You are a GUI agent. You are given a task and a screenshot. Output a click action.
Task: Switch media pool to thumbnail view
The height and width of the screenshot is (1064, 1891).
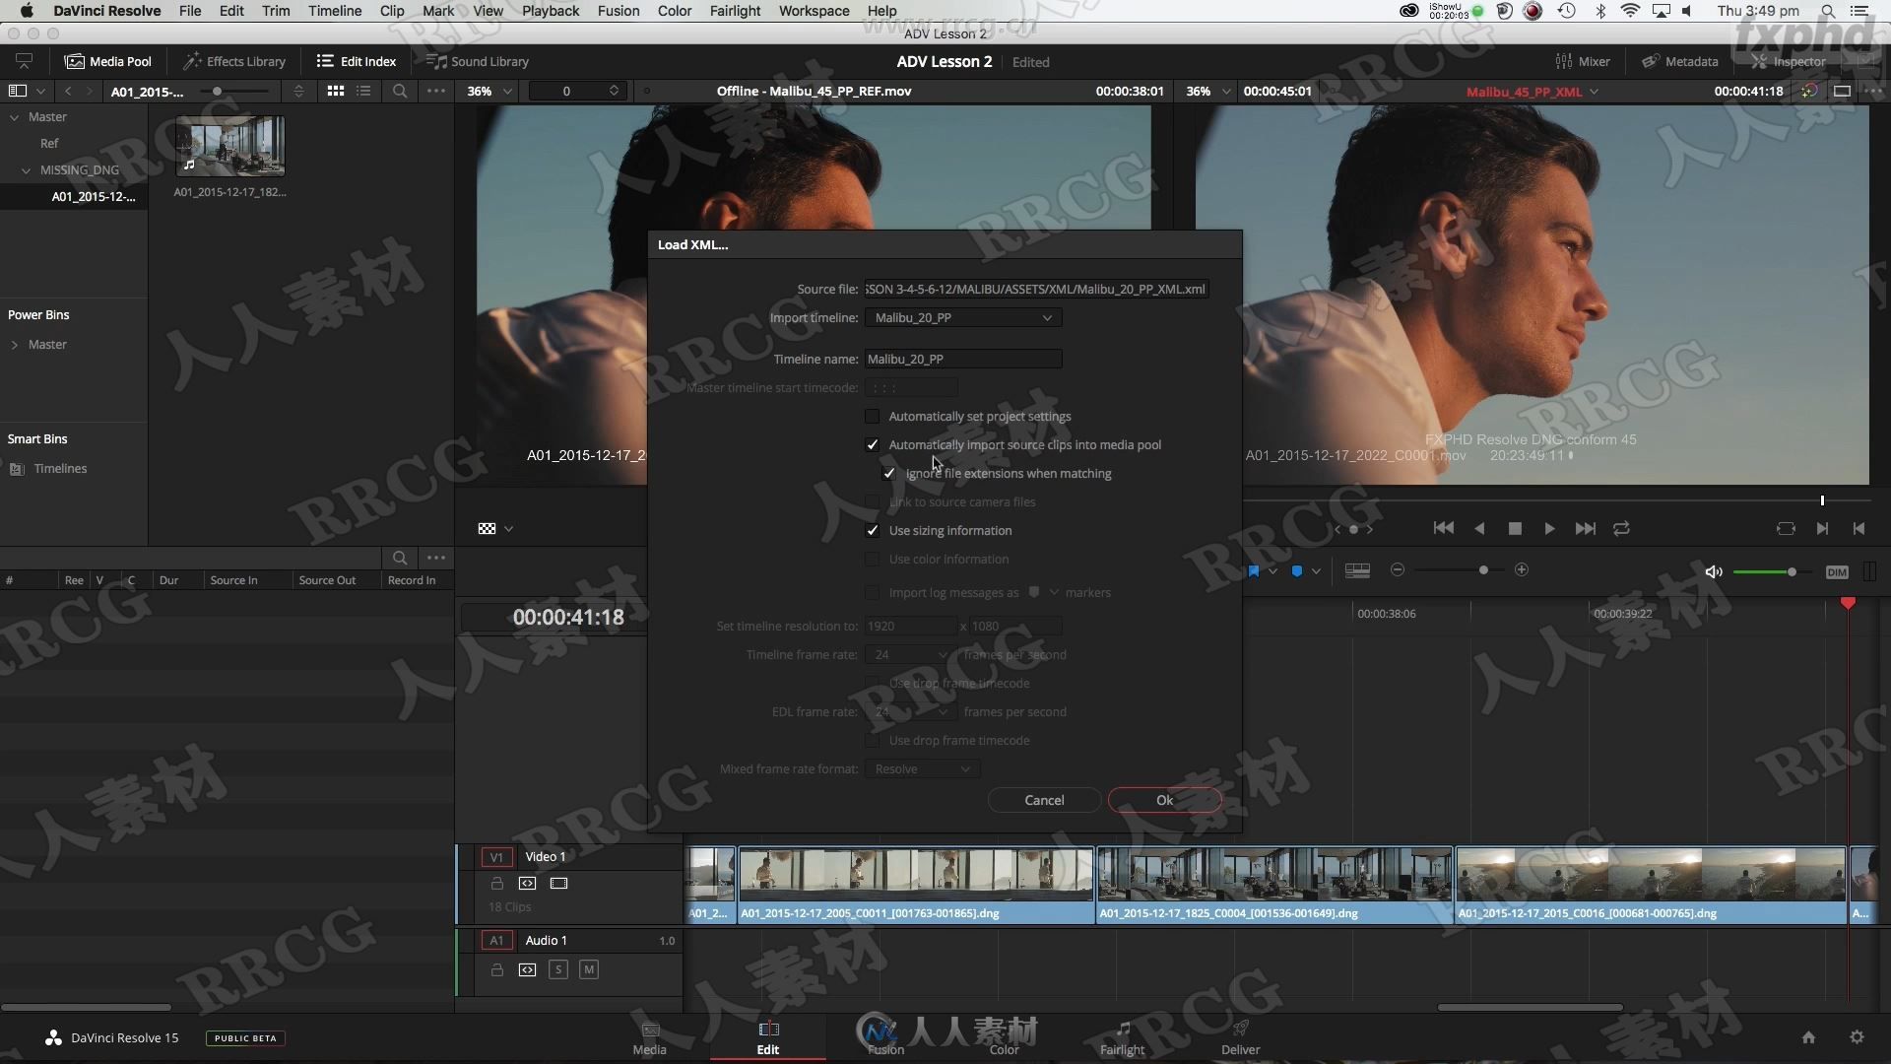[x=336, y=91]
